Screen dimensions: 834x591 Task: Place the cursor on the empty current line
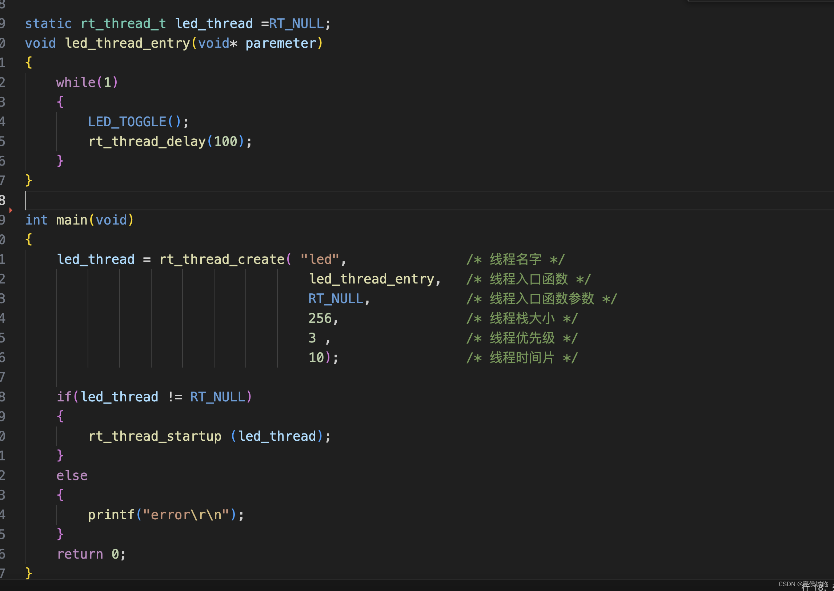tap(429, 201)
